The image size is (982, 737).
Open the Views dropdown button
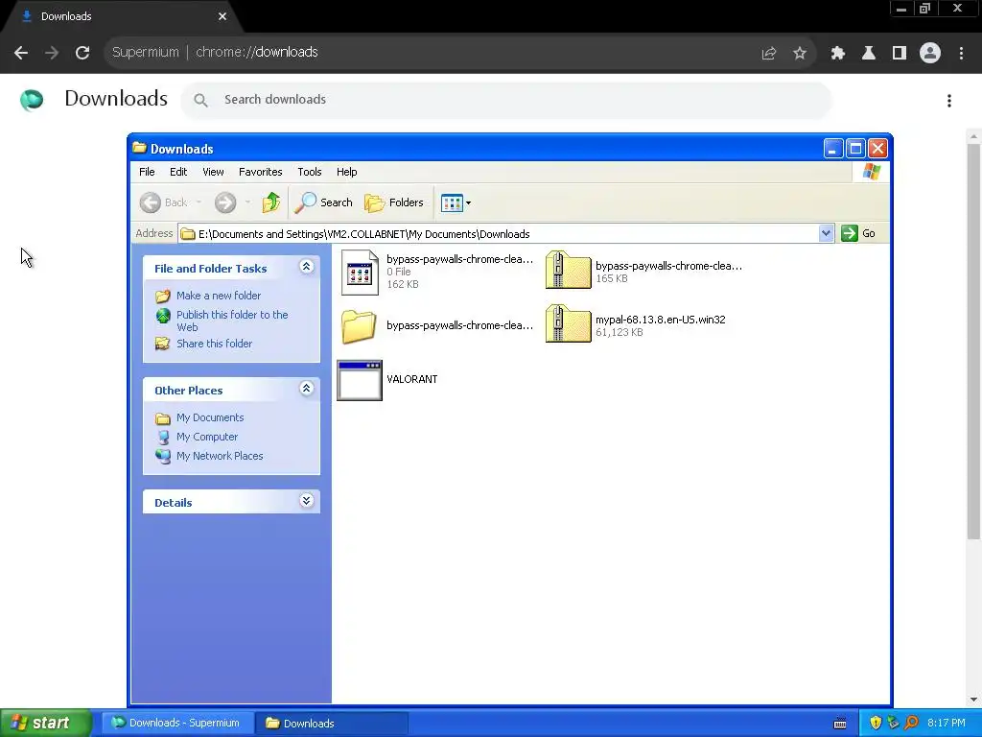click(x=456, y=202)
